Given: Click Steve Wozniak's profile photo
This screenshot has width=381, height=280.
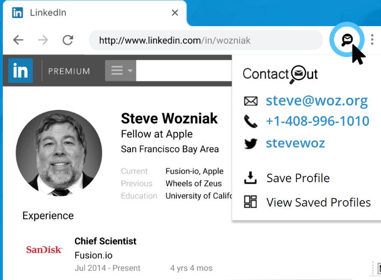Looking at the screenshot, I should point(59,153).
